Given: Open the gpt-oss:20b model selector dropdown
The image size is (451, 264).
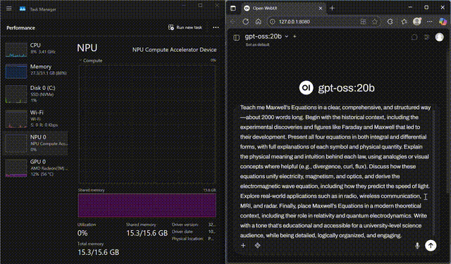Looking at the screenshot, I should click(x=266, y=37).
